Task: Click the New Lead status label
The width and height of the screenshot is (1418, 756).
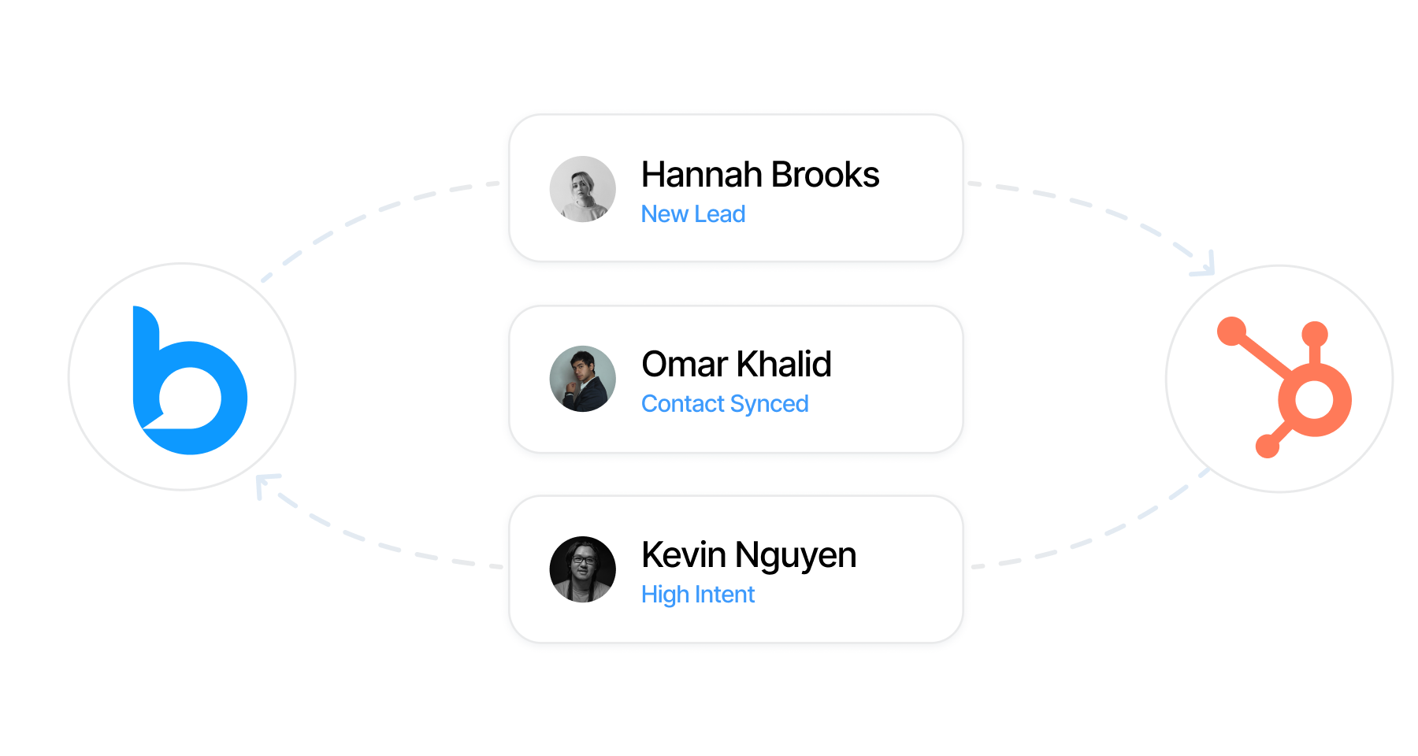Action: [x=692, y=214]
